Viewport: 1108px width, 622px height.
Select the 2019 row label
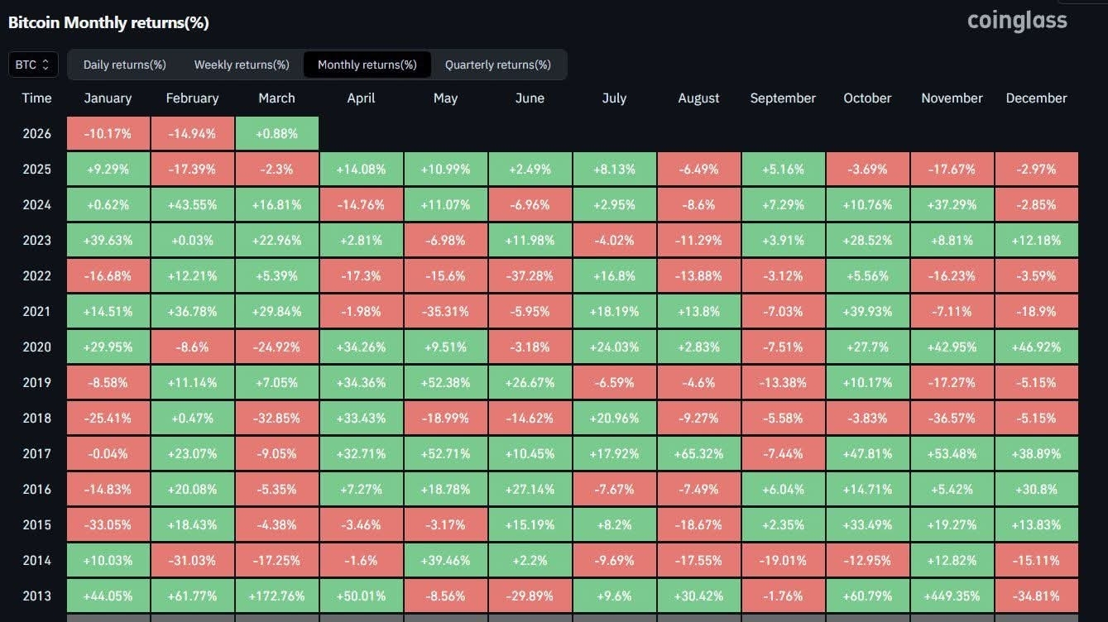click(x=36, y=382)
